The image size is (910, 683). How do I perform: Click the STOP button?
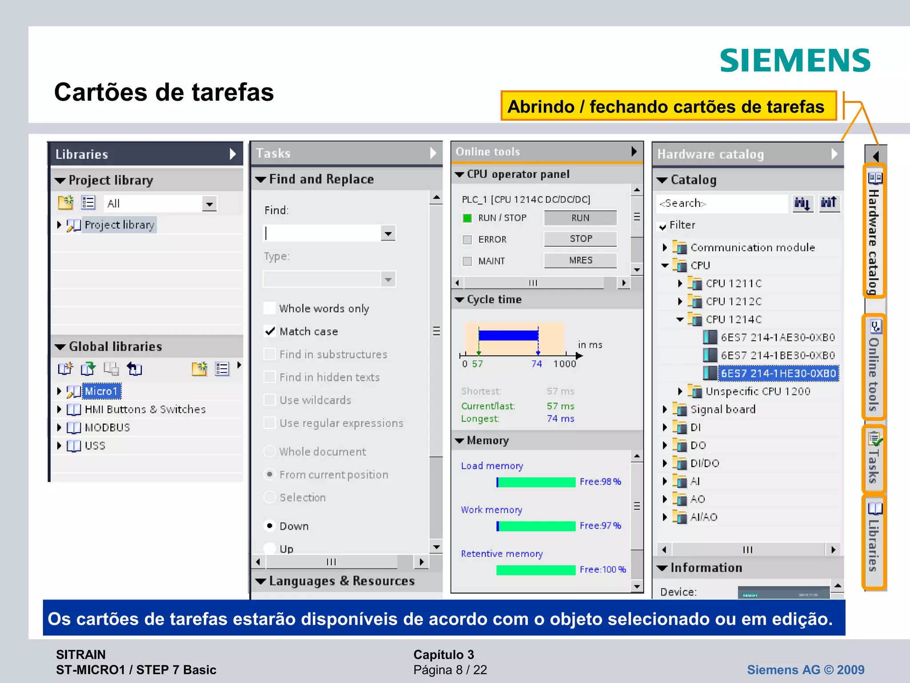tap(580, 239)
